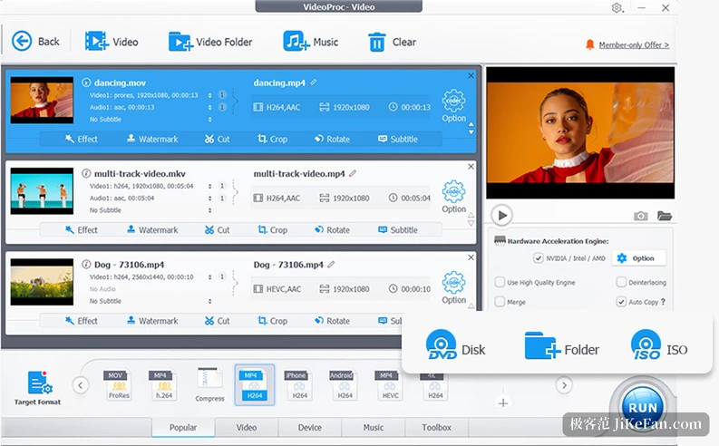Image resolution: width=719 pixels, height=446 pixels.
Task: Apply Effect to dancing.mov
Action: 82,139
